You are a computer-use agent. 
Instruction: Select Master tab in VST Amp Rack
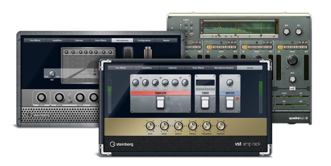250,68
